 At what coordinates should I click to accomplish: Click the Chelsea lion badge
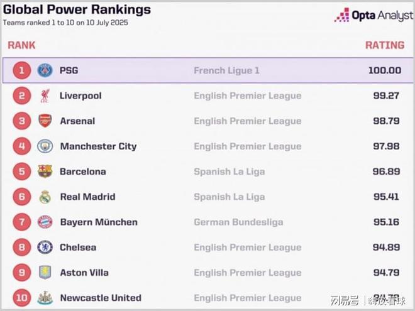tap(45, 248)
